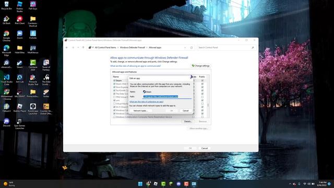Open the Recycle Bin desktop icon

(x=6, y=6)
